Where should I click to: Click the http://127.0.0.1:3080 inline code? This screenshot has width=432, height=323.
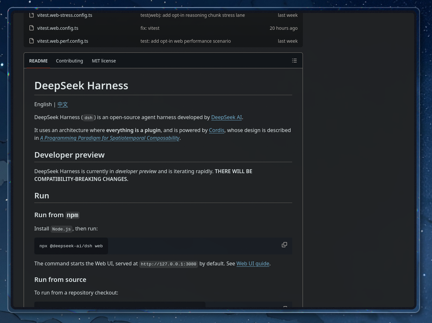(x=169, y=264)
